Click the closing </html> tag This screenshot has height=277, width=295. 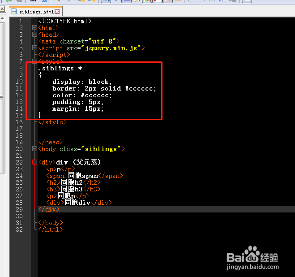pos(51,229)
